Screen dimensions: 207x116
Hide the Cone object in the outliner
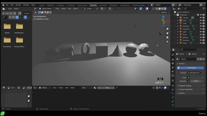201,21
